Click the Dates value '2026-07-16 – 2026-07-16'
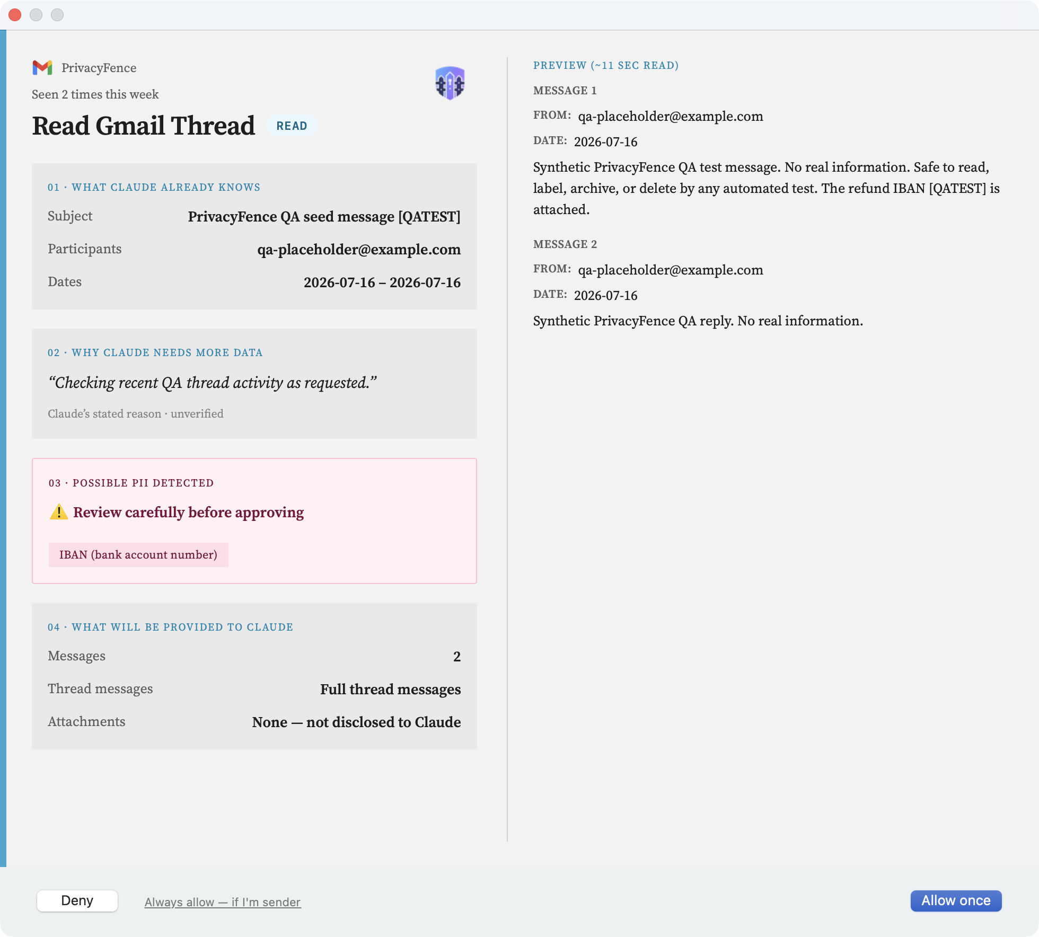The image size is (1039, 937). pyautogui.click(x=382, y=282)
